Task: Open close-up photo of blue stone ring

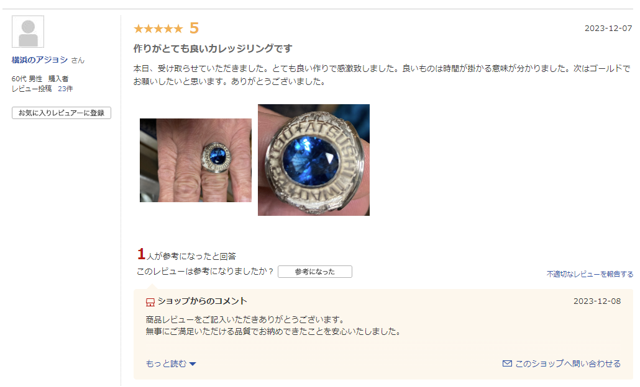Action: click(313, 159)
